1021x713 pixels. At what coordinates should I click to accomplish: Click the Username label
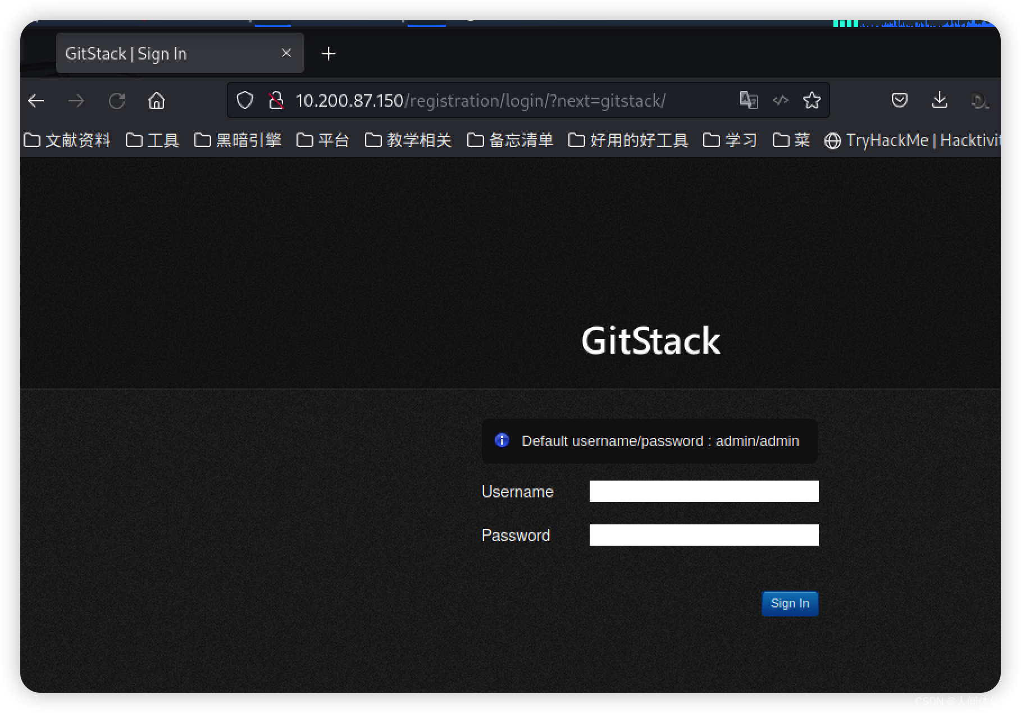click(x=517, y=492)
